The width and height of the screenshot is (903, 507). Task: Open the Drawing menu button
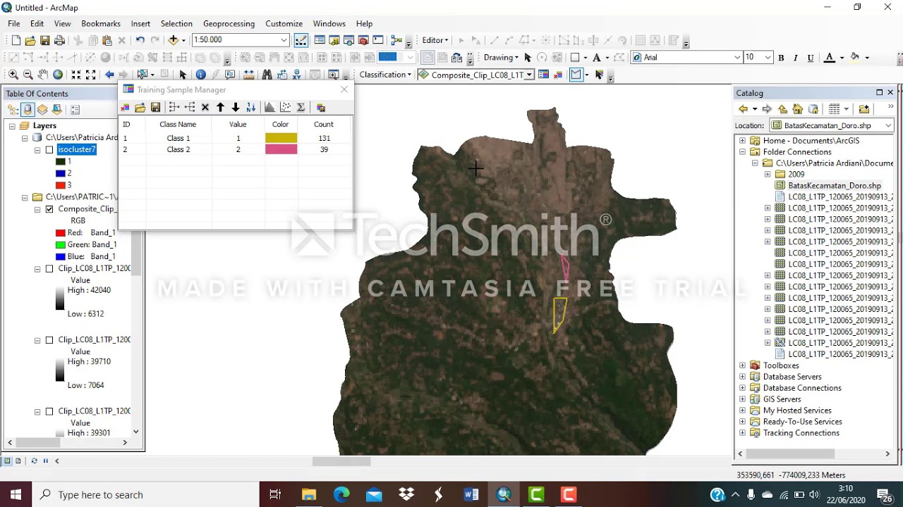[501, 58]
